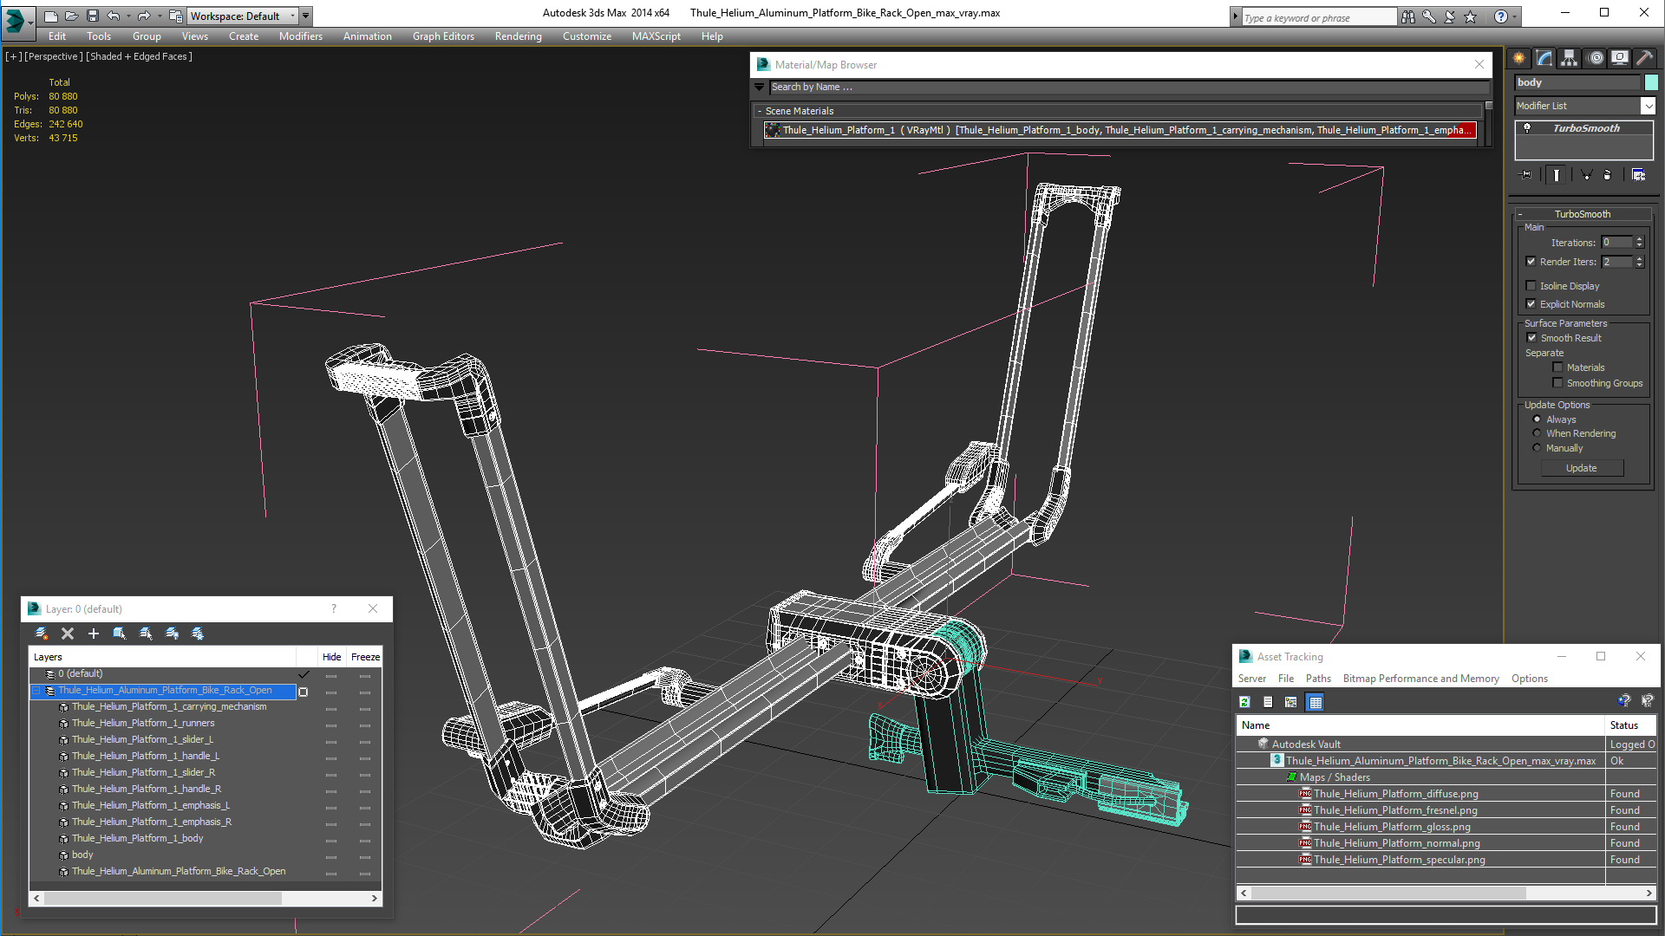The width and height of the screenshot is (1665, 936).
Task: Click the Update button
Action: click(1581, 468)
